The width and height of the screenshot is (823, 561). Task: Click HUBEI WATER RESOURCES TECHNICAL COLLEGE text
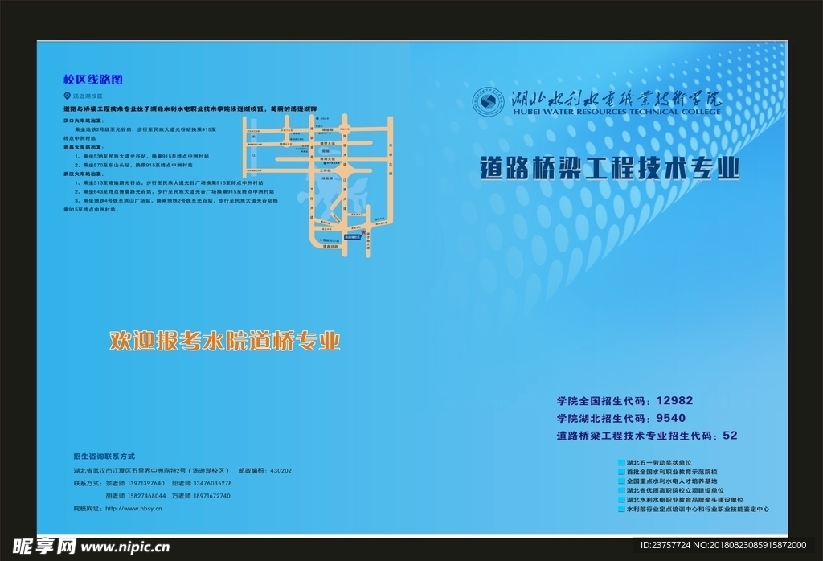pos(617,111)
